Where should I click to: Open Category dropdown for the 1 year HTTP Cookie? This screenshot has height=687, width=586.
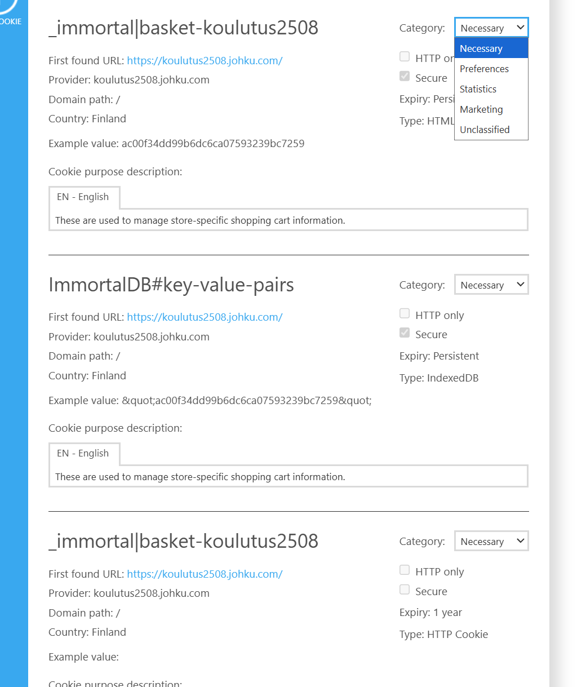click(x=491, y=541)
